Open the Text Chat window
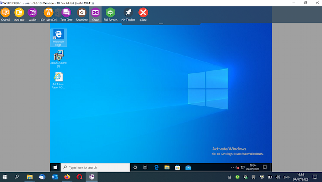The height and width of the screenshot is (182, 322). pos(66,13)
